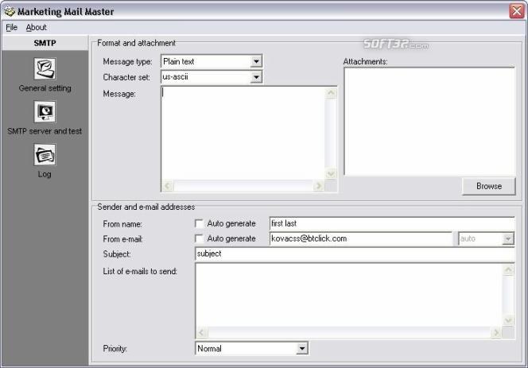Open the About menu
Image resolution: width=528 pixels, height=368 pixels.
click(x=37, y=28)
